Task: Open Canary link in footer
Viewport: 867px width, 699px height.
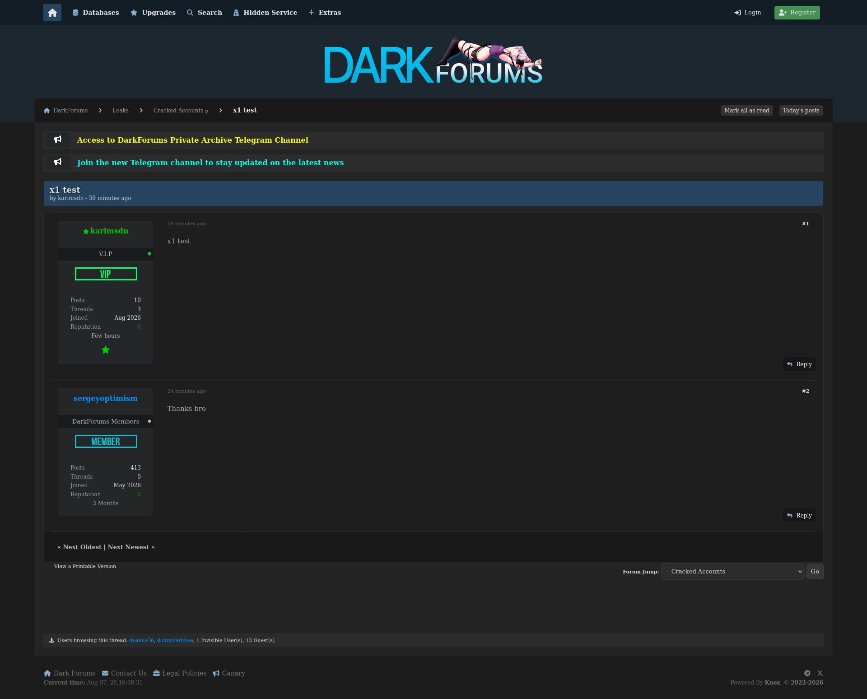Action: 229,673
